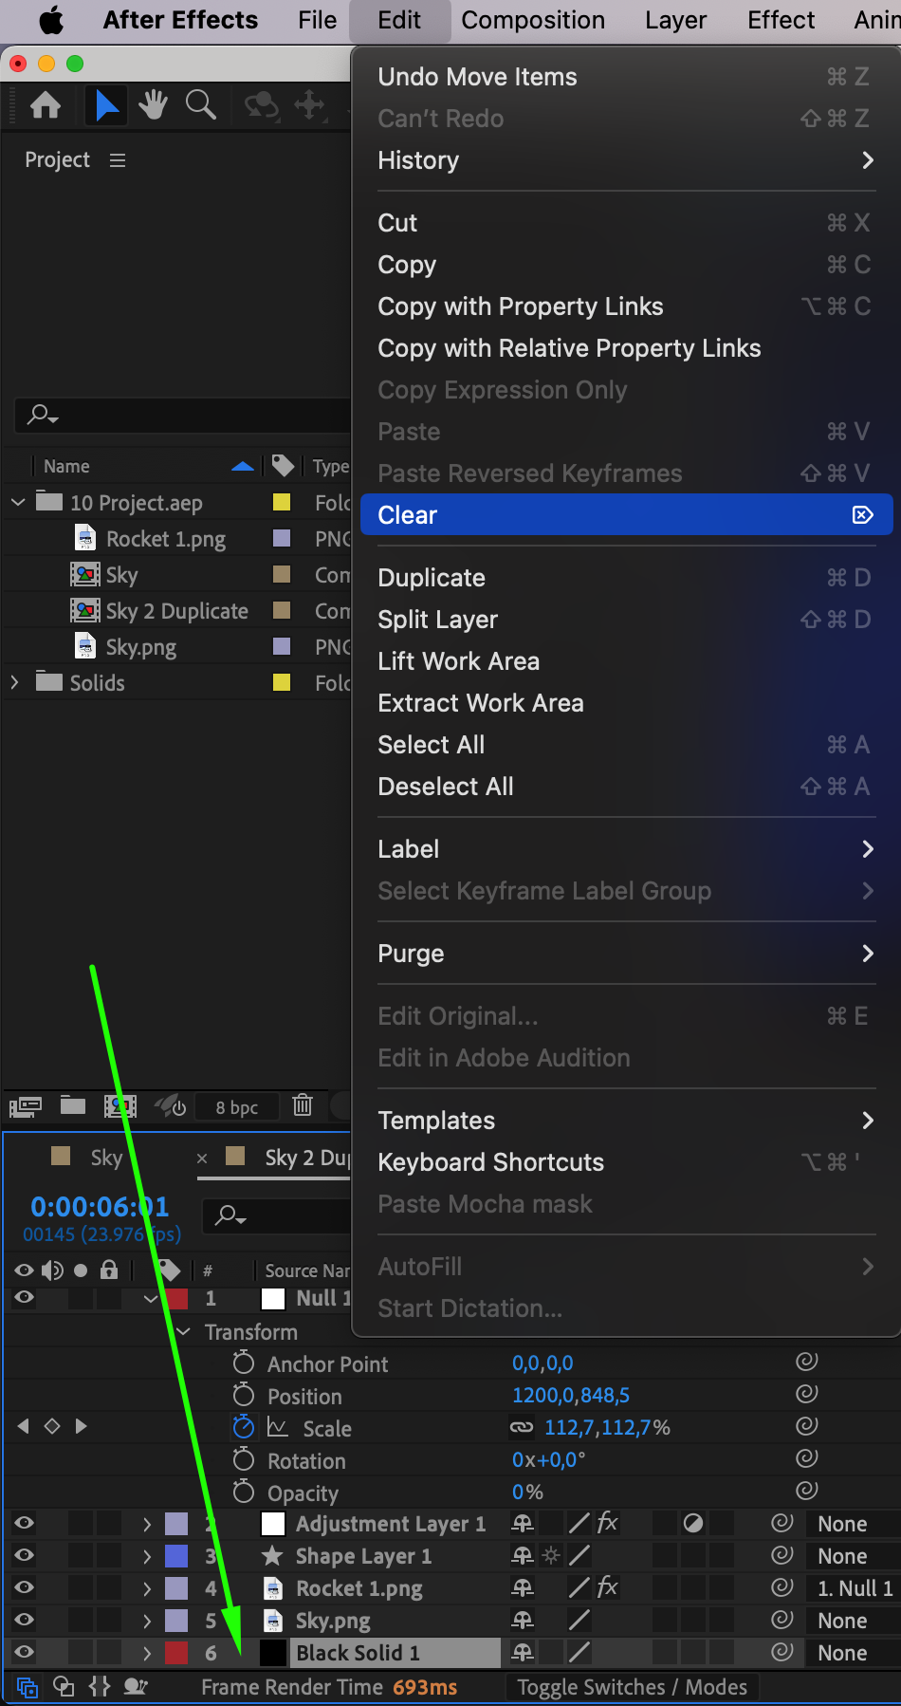Click the Scale stopwatch icon
The image size is (901, 1706).
point(244,1427)
